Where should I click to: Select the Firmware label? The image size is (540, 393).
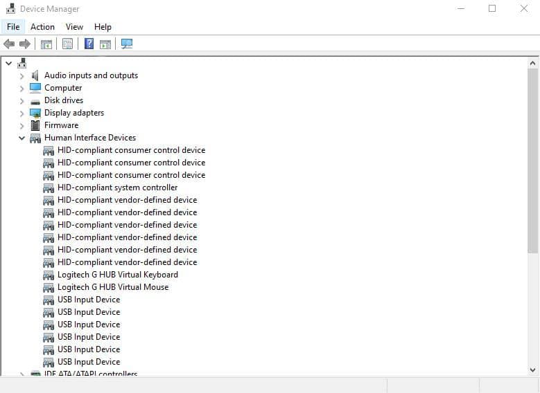pos(61,125)
